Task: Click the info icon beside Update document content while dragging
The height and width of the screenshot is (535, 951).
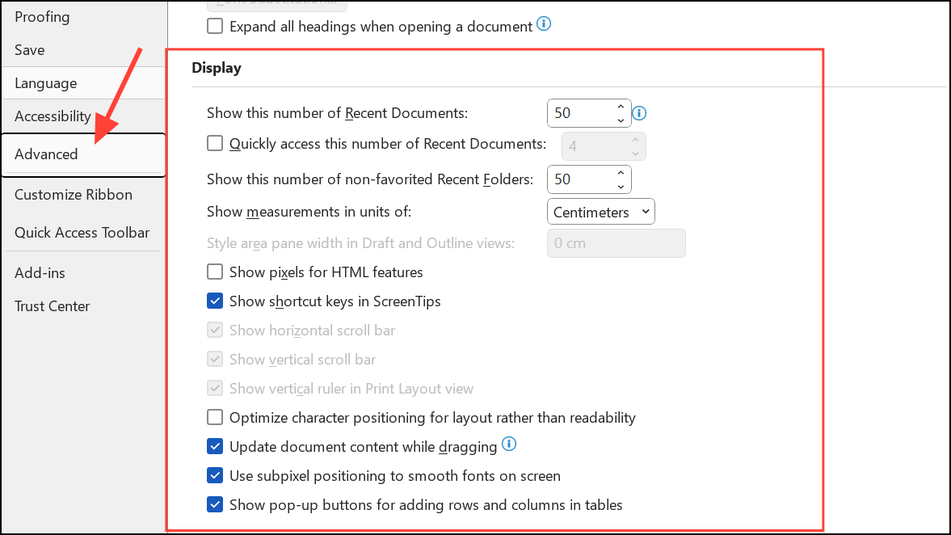Action: click(509, 444)
